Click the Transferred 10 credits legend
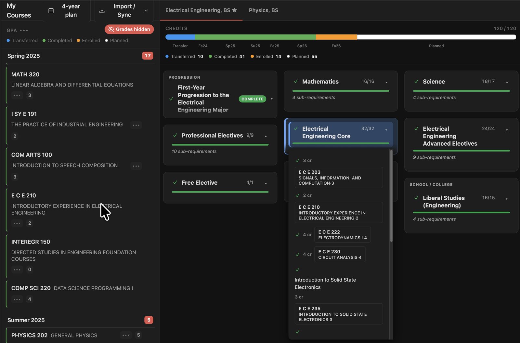Viewport: 520px width, 343px height. (184, 57)
